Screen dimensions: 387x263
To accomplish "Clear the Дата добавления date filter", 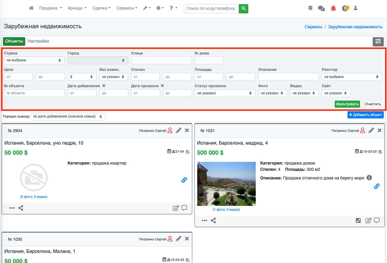I will tap(104, 86).
